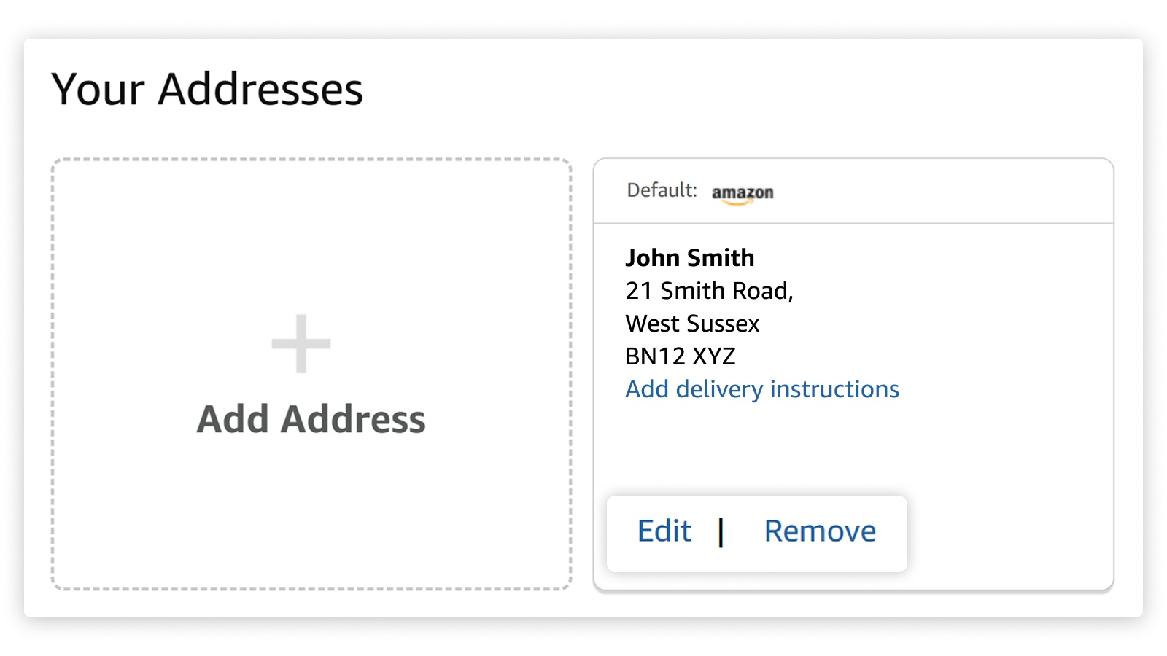1167x656 pixels.
Task: Click the West Sussex county line
Action: point(692,324)
